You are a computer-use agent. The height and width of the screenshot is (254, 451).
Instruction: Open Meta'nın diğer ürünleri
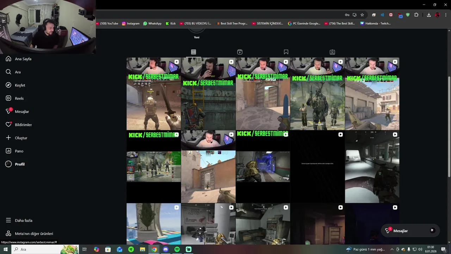pyautogui.click(x=29, y=234)
